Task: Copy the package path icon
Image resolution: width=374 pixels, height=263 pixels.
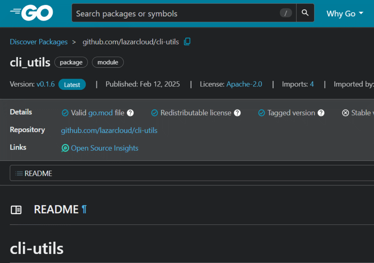Action: point(187,42)
